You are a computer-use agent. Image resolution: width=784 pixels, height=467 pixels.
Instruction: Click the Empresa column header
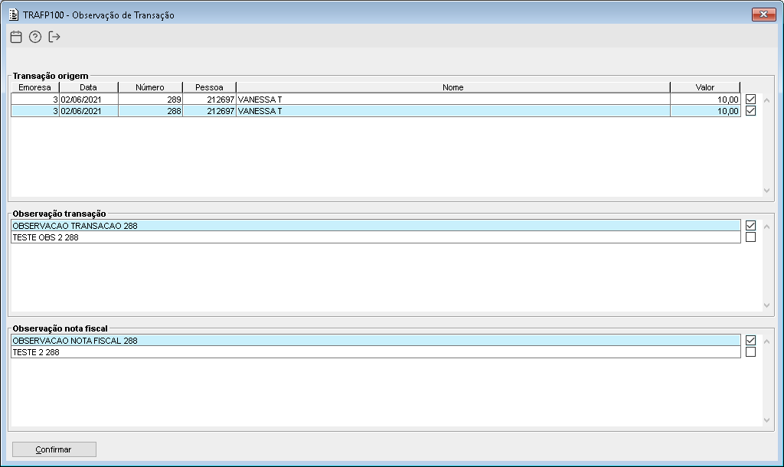pos(35,87)
